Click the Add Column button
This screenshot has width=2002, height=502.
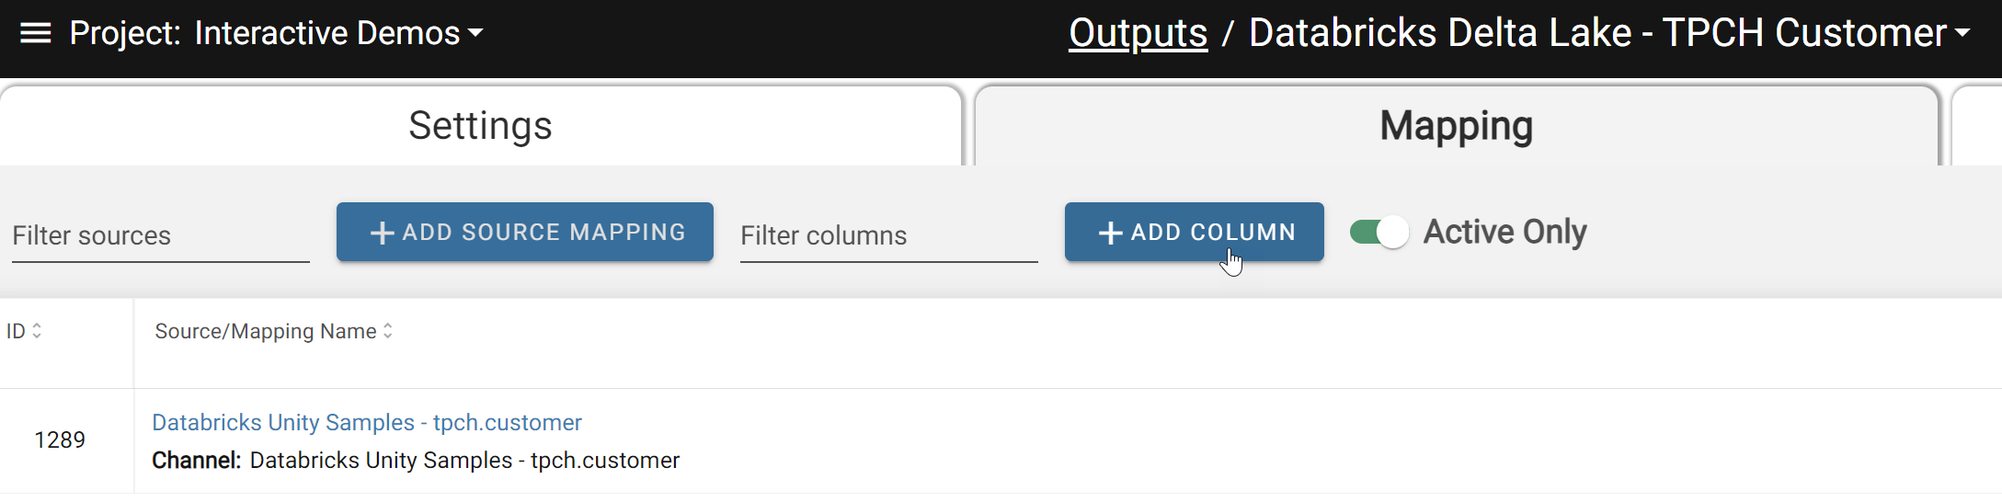pos(1195,232)
